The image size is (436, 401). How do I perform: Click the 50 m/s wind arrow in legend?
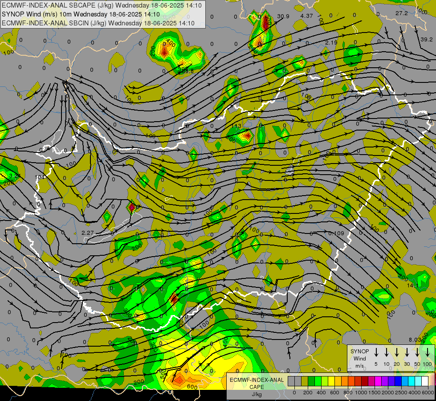coord(417,352)
